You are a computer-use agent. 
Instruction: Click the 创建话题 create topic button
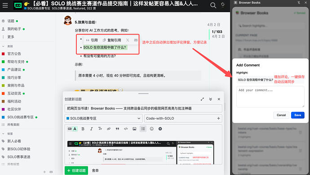pos(76,171)
